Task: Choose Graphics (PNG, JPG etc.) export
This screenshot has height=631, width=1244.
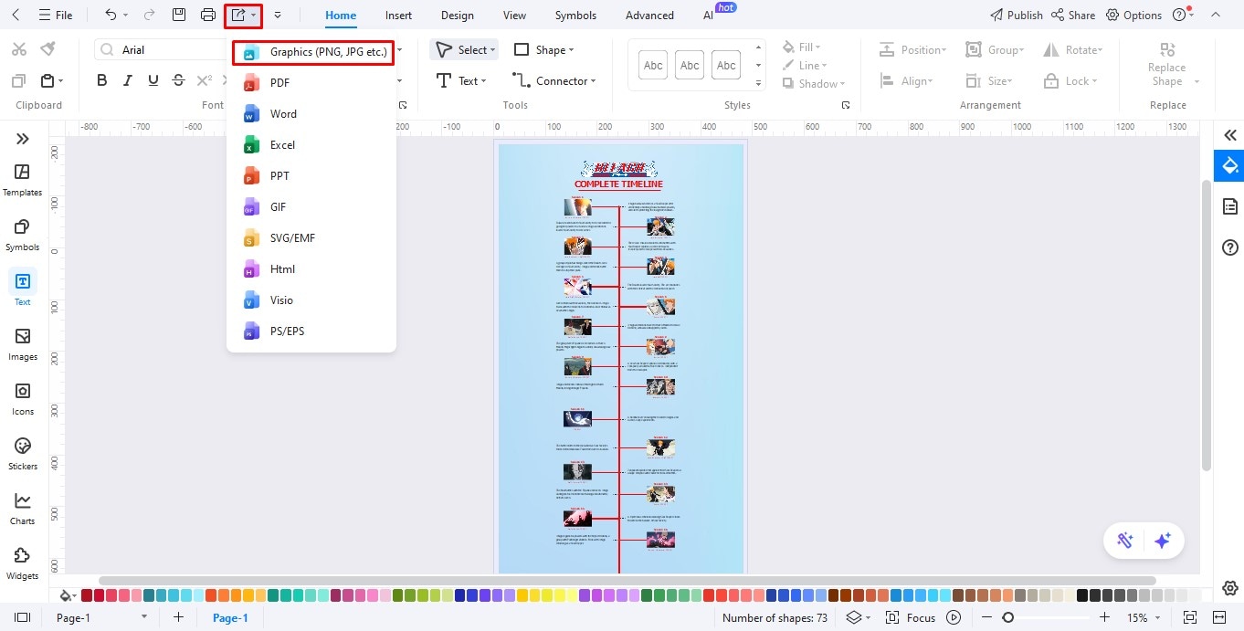Action: (312, 52)
